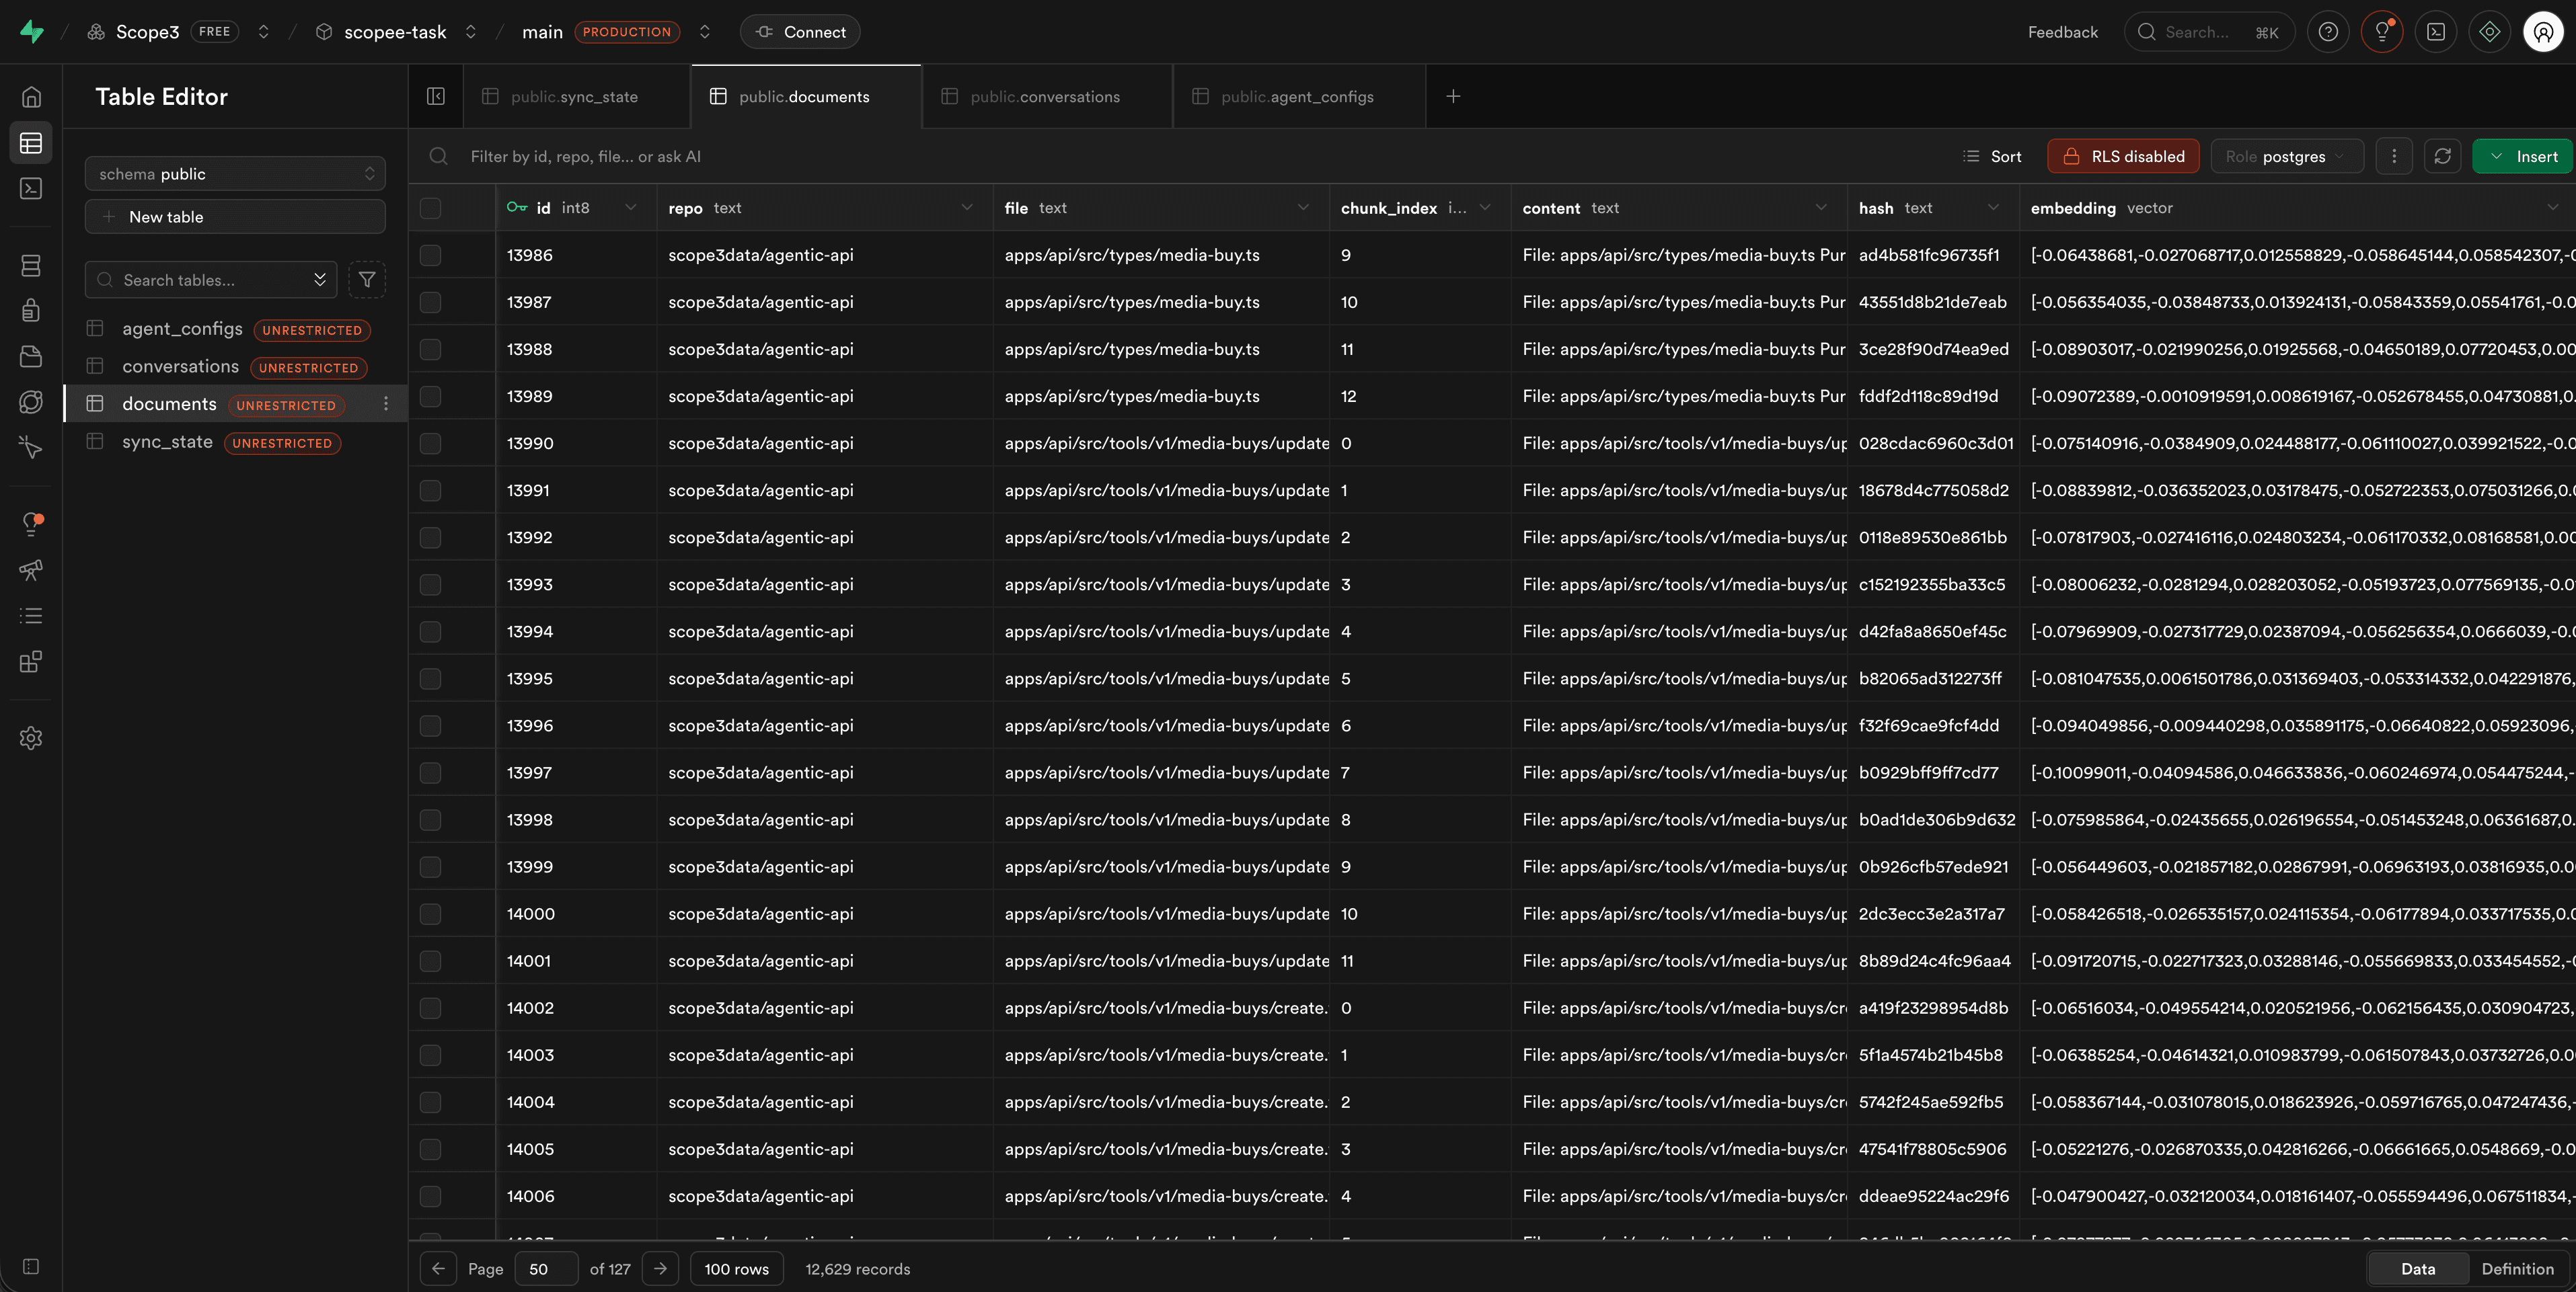Collapse sidebar using bottom-left icon
Viewport: 2576px width, 1292px height.
coord(31,1266)
